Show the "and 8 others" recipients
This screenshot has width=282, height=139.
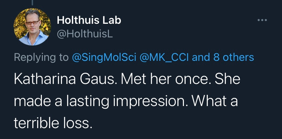click(223, 57)
